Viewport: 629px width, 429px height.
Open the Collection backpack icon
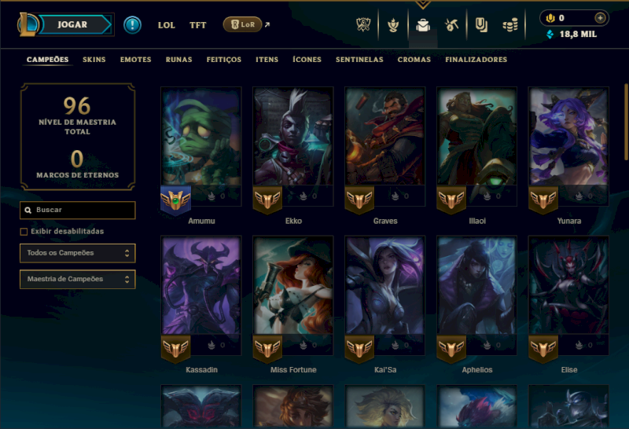[x=423, y=26]
